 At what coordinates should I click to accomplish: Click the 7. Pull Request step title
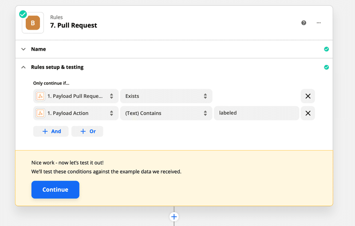[x=74, y=25]
